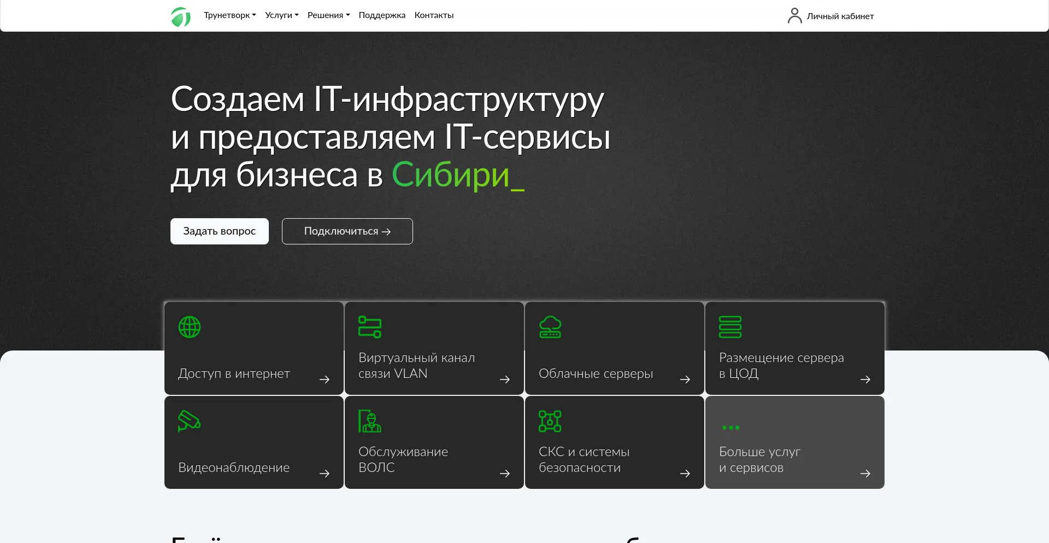Click arrow on СКС card

(685, 474)
